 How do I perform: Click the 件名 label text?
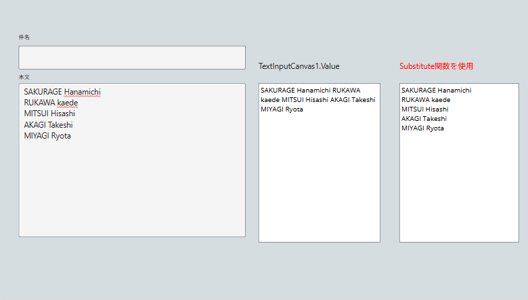(x=24, y=37)
